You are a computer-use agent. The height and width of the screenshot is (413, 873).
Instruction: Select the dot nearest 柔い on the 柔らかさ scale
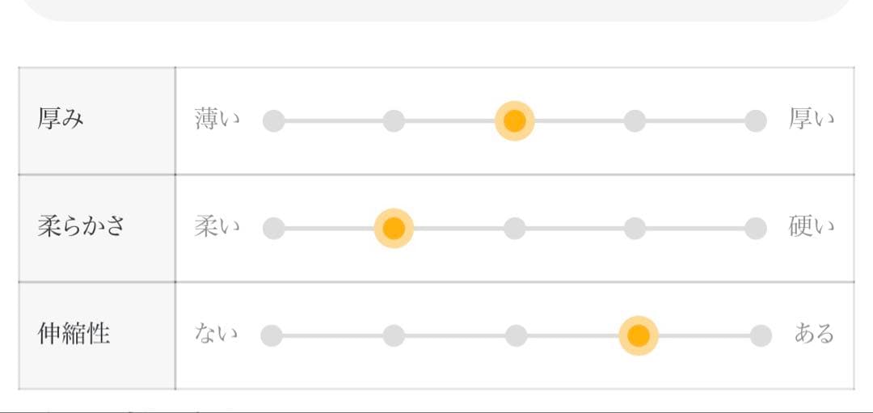coord(274,229)
